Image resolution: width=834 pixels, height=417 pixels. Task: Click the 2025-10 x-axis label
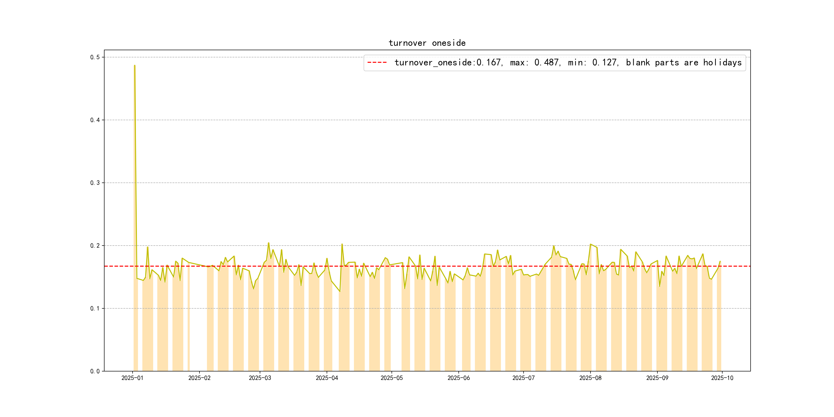point(722,378)
